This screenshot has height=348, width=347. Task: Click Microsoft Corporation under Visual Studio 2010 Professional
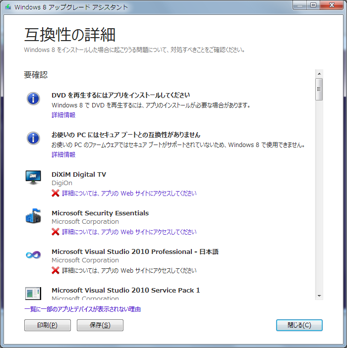tap(85, 260)
